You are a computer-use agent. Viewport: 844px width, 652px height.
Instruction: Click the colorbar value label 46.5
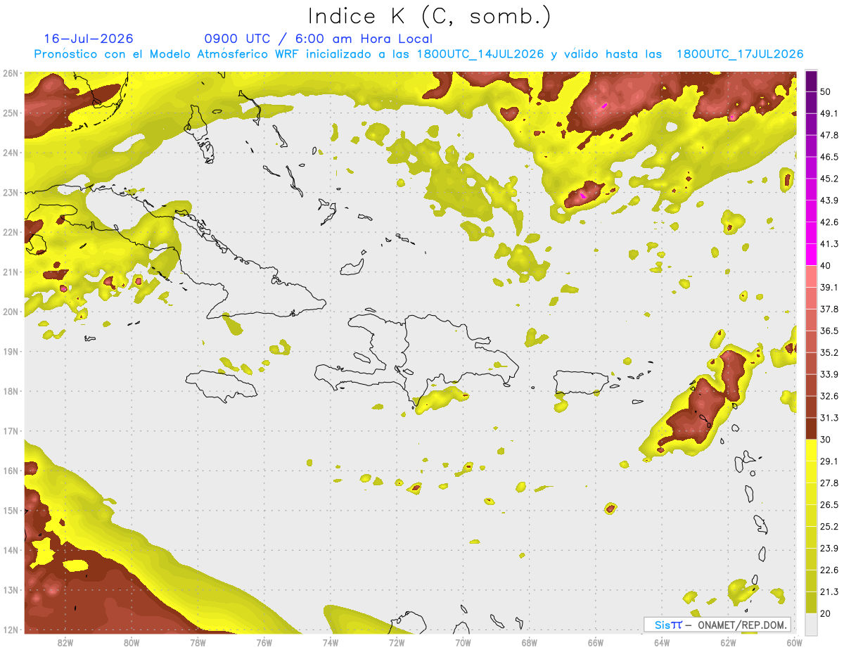(829, 157)
